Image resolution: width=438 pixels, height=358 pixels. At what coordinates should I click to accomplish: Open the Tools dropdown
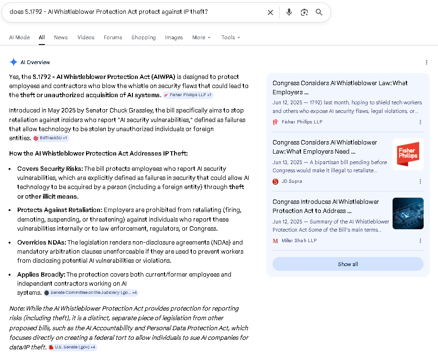230,37
